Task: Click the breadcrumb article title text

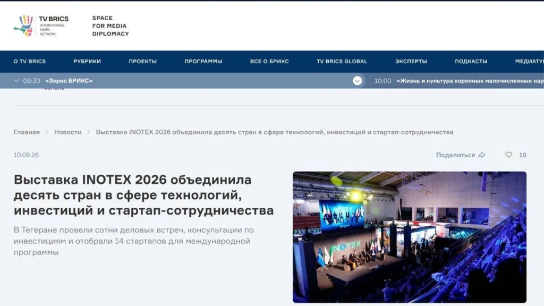Action: [x=275, y=132]
